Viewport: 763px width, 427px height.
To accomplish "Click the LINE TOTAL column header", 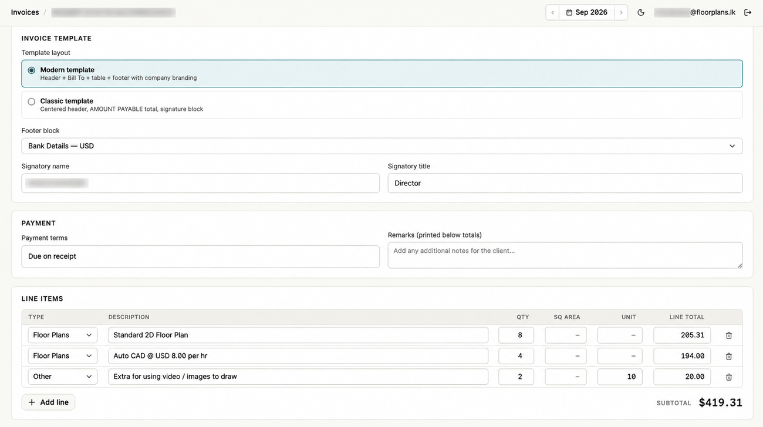I will click(x=687, y=317).
